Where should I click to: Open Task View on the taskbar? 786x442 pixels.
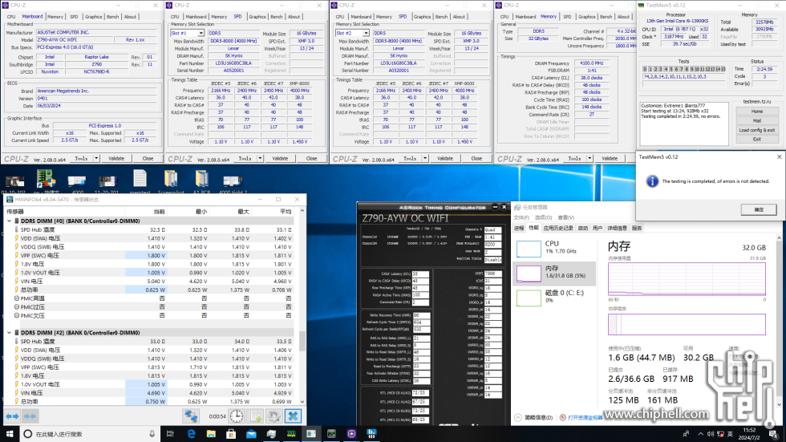(170, 433)
